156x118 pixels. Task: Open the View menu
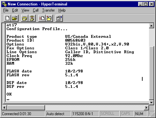coord(25,10)
